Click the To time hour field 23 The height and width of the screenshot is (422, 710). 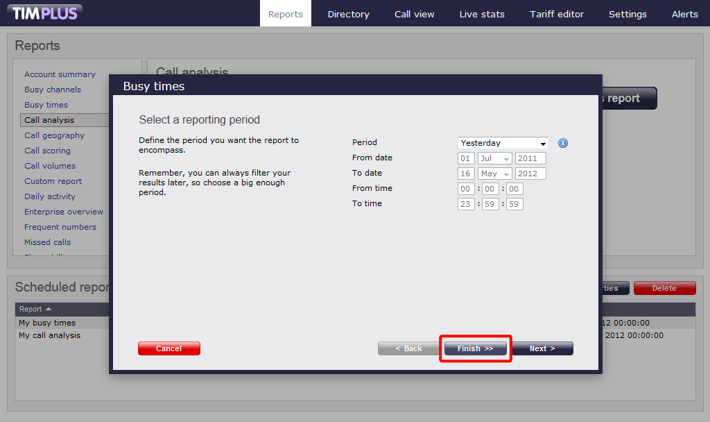(466, 204)
